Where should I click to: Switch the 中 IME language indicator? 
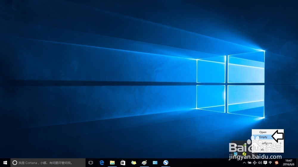271,163
